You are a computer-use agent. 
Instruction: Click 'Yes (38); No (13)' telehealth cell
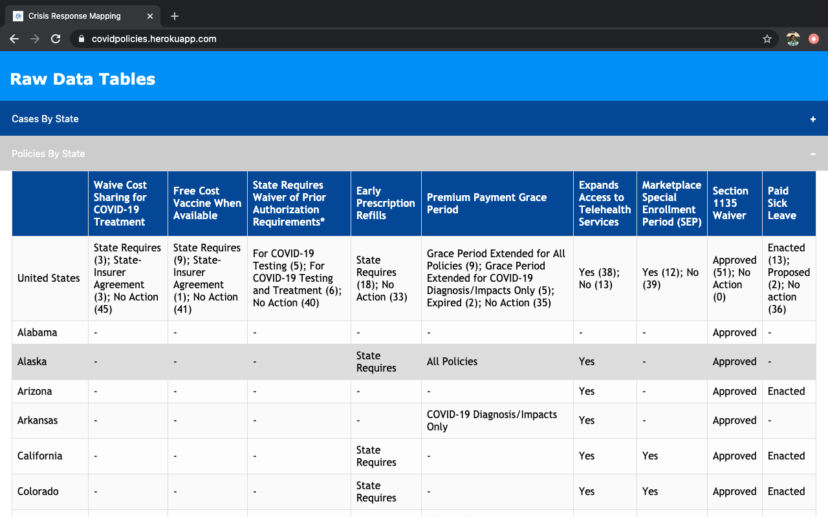(605, 278)
